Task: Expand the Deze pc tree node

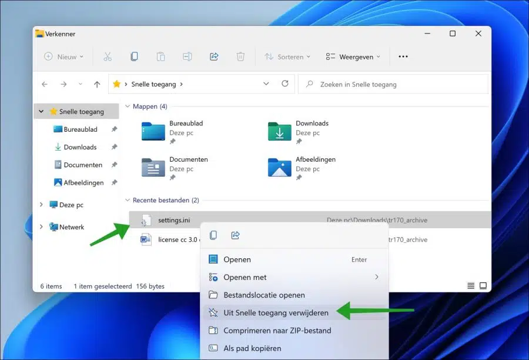Action: (x=41, y=204)
